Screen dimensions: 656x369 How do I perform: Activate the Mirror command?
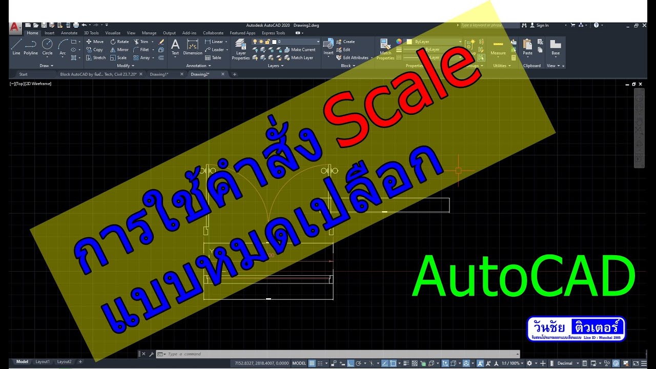click(x=119, y=50)
